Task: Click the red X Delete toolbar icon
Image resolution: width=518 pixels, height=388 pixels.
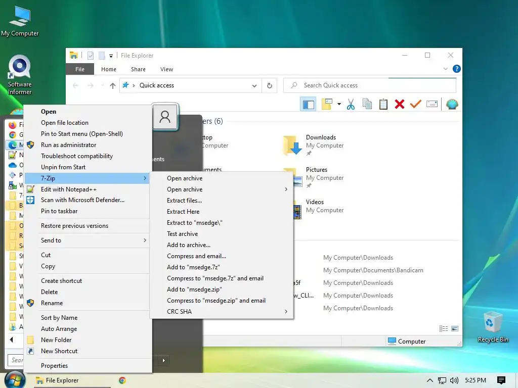Action: [x=400, y=104]
